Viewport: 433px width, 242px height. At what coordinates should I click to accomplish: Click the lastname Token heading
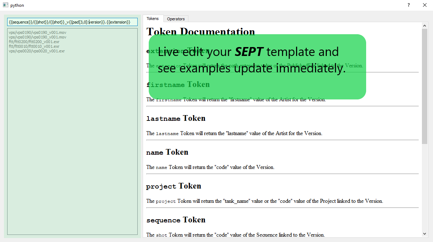click(x=176, y=118)
